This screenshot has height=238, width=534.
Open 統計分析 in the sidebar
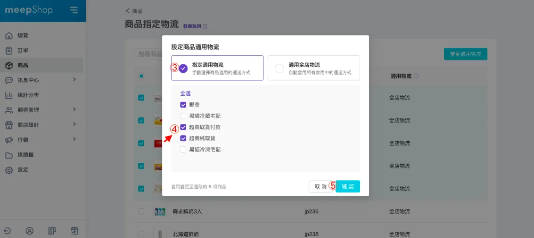pyautogui.click(x=28, y=95)
